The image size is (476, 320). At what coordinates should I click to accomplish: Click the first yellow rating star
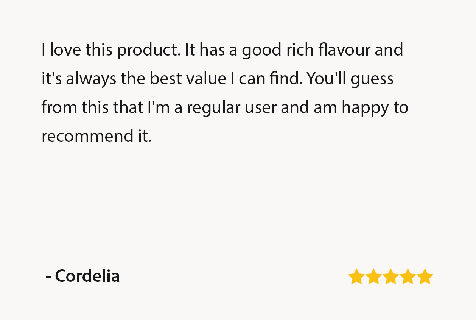356,277
